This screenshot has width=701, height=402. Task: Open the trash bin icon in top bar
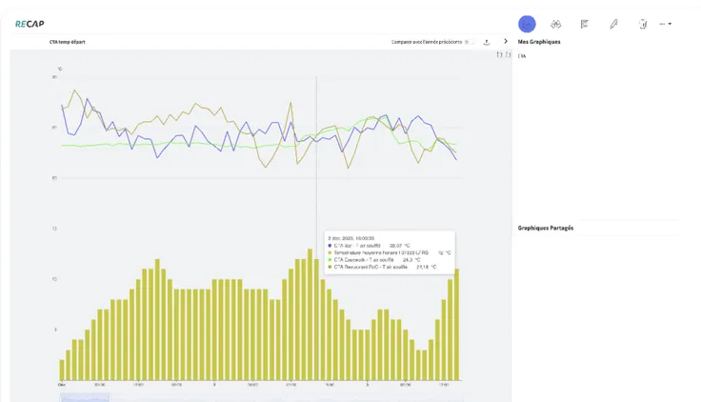[643, 24]
